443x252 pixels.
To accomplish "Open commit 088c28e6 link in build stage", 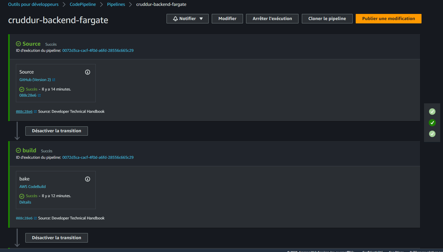I will (x=24, y=218).
